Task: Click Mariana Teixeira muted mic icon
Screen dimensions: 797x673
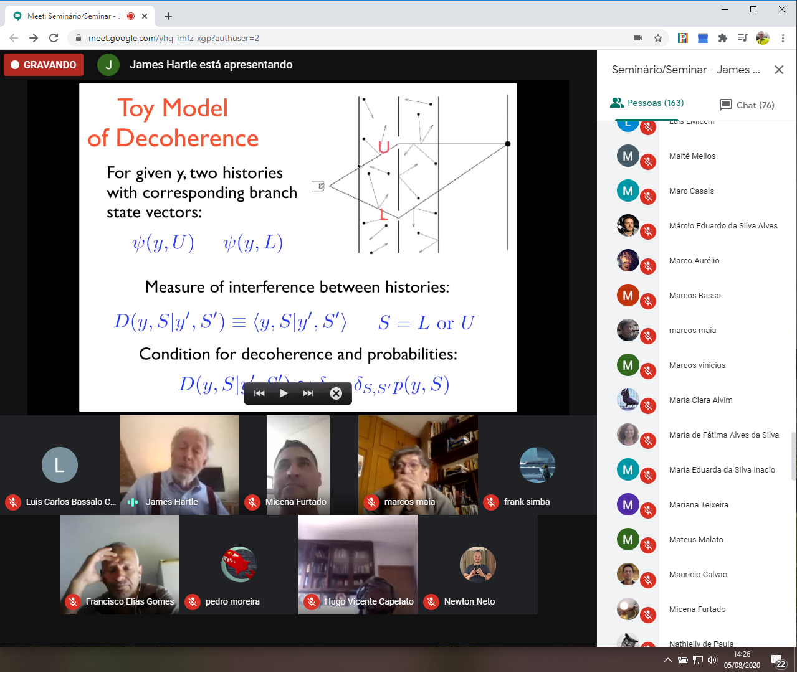Action: 648,511
